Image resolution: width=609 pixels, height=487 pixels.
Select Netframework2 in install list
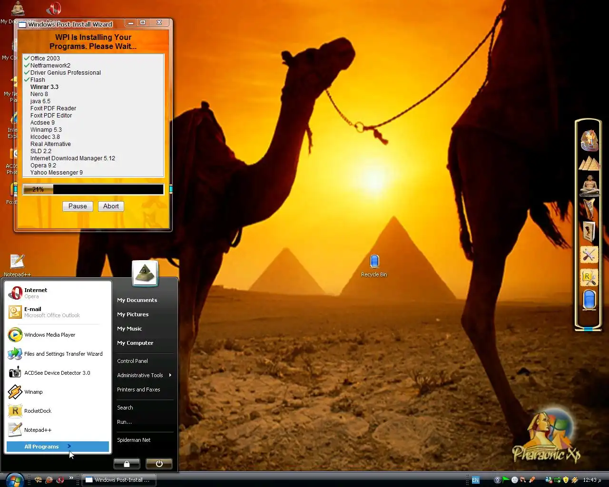[50, 66]
